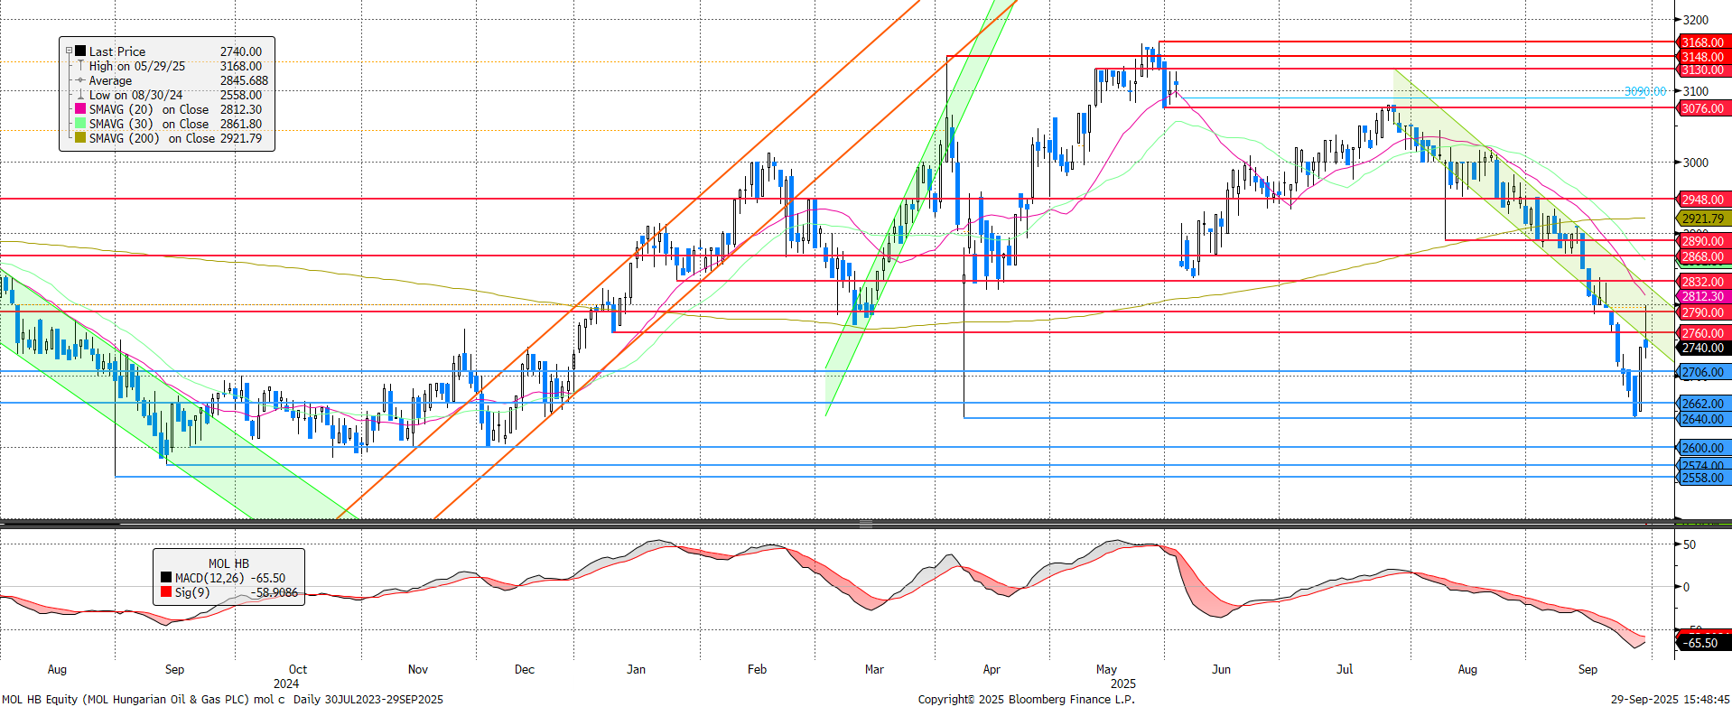
Task: Click the olive SMAVG (200) swatch
Action: (81, 138)
